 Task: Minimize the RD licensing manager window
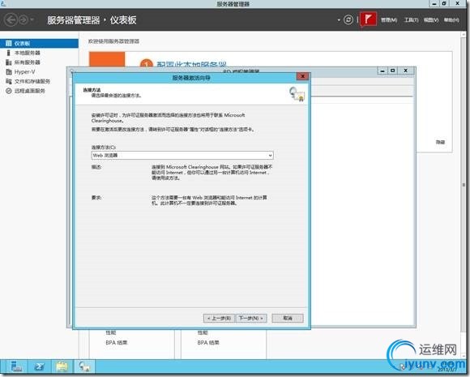(382, 71)
